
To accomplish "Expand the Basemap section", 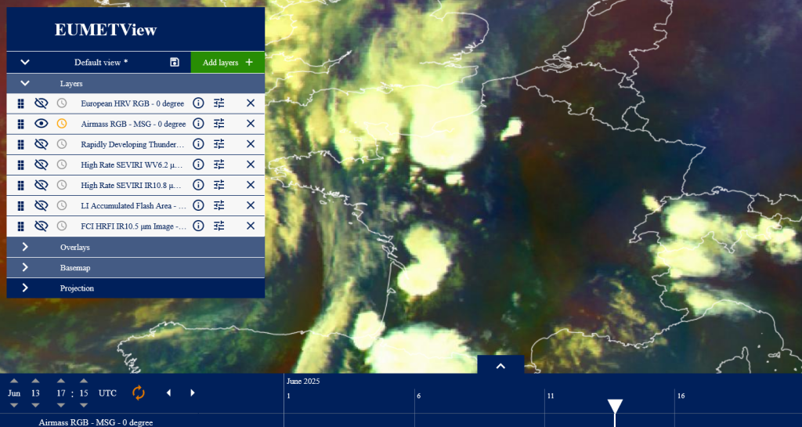I will 24,267.
